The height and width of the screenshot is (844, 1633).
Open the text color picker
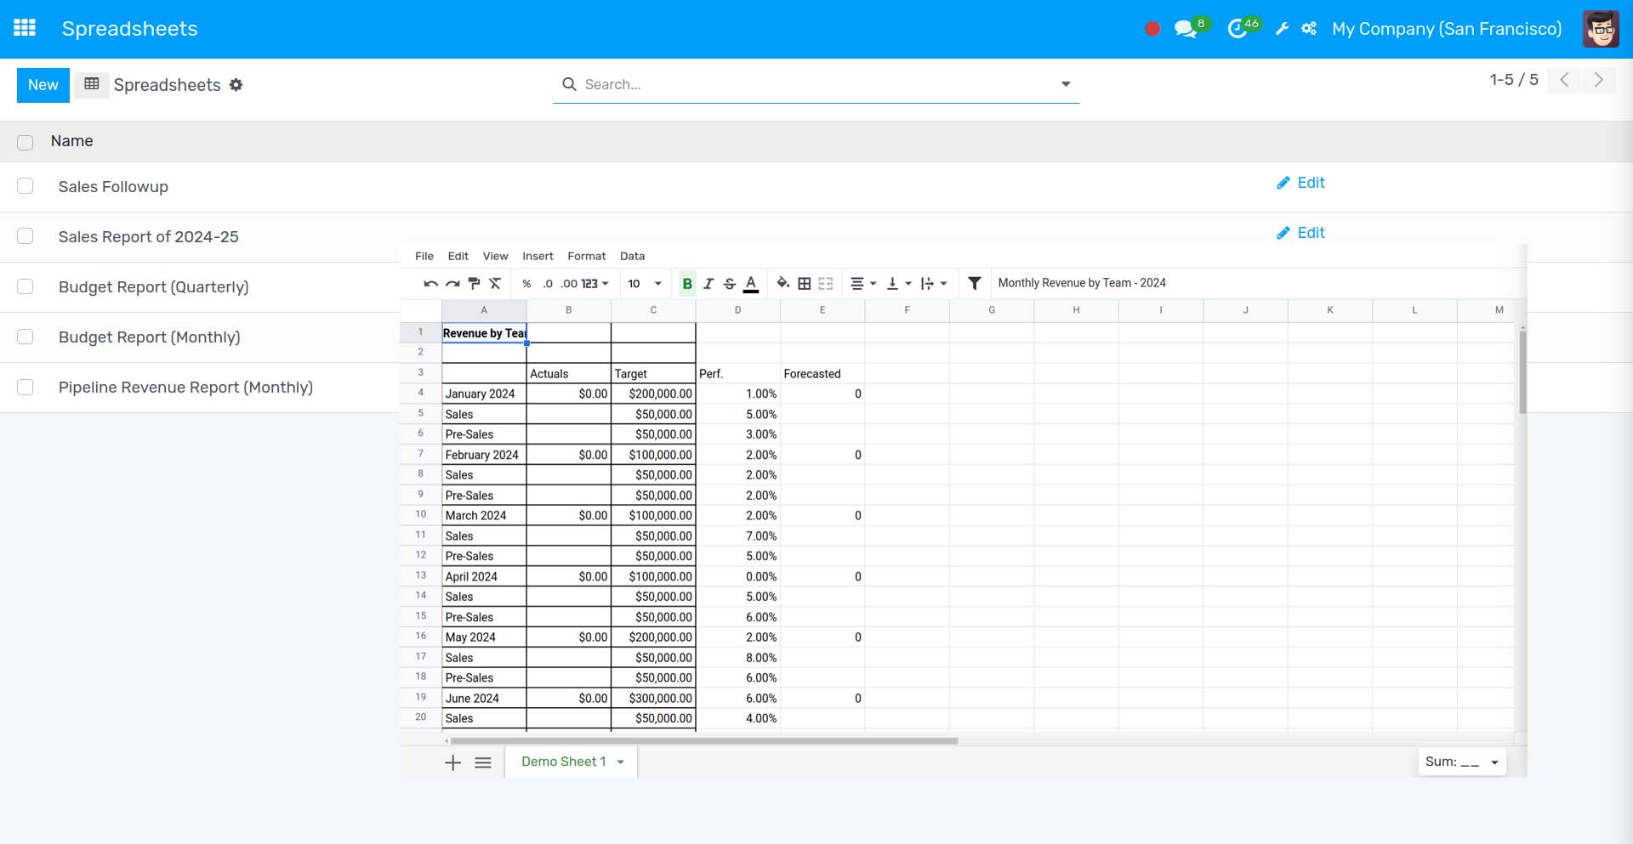pyautogui.click(x=751, y=284)
